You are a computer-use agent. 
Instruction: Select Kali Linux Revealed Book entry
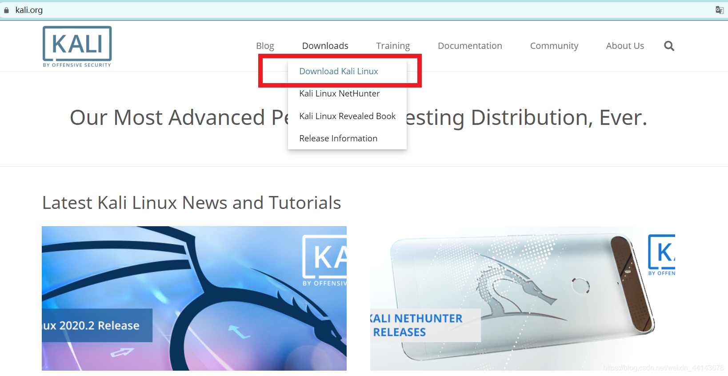(x=347, y=116)
